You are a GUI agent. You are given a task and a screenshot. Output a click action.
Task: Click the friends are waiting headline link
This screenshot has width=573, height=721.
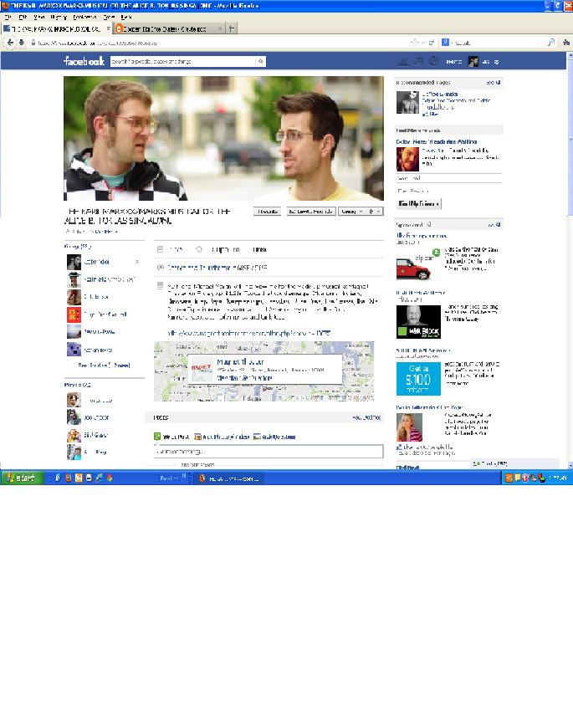coord(437,141)
